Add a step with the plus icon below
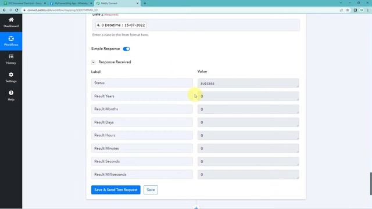372x209 pixels. coord(196,208)
